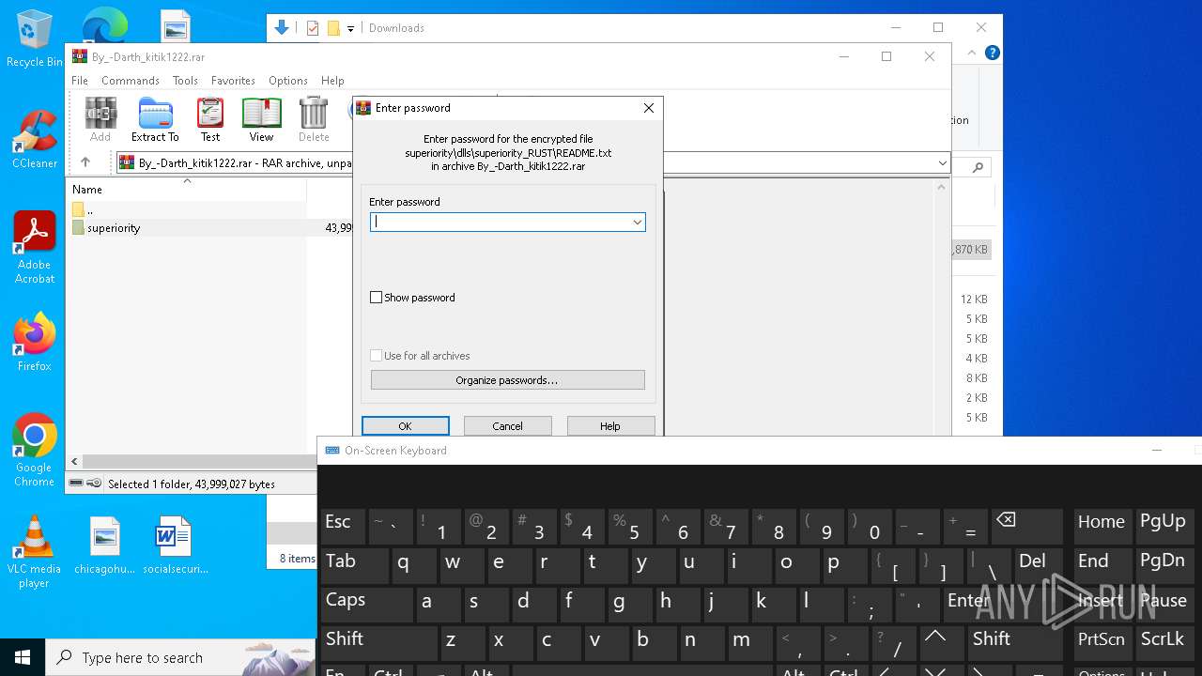
Task: Open Google Chrome desktop shortcut
Action: pos(35,451)
